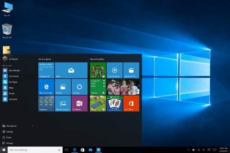Open the Photos tile
Screen dimensions: 230x153
[63, 87]
